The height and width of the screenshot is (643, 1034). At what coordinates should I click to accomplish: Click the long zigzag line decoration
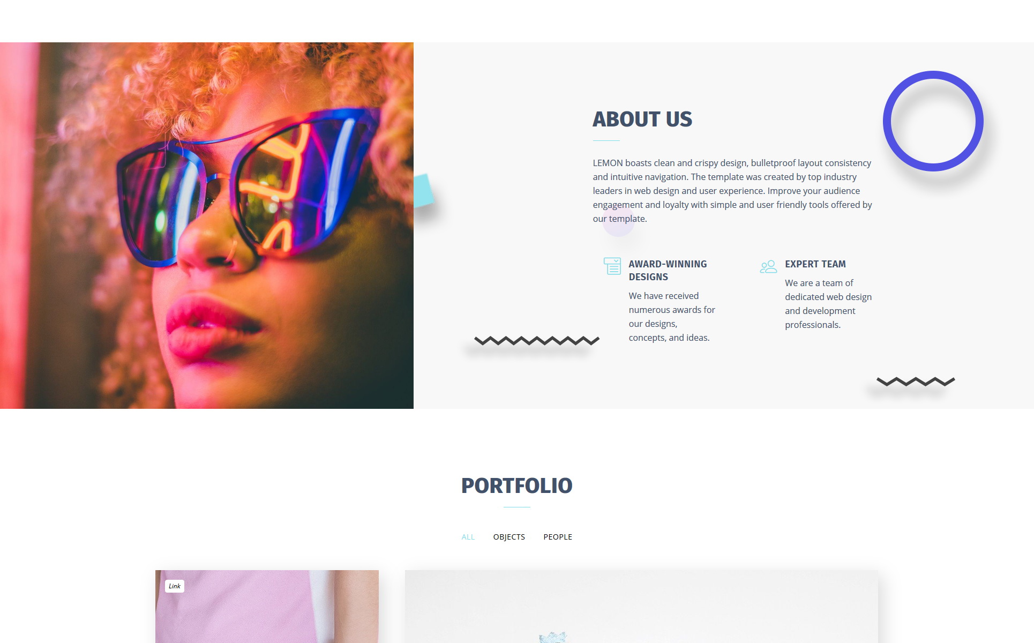[537, 340]
